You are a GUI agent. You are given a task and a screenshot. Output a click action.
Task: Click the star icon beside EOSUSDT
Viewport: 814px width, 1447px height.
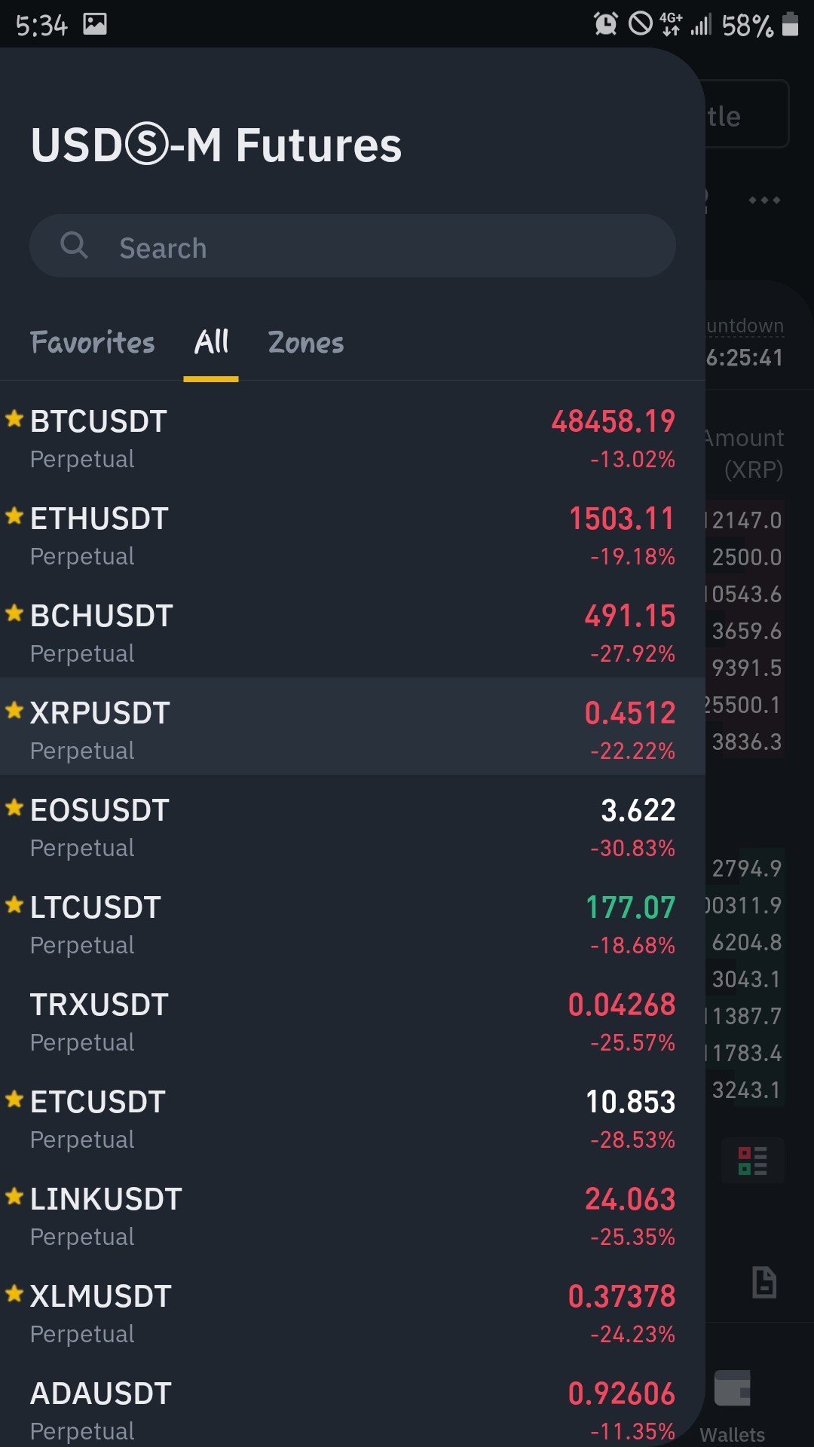[x=14, y=807]
